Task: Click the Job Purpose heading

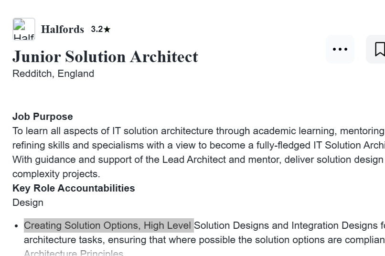Action: pyautogui.click(x=43, y=117)
